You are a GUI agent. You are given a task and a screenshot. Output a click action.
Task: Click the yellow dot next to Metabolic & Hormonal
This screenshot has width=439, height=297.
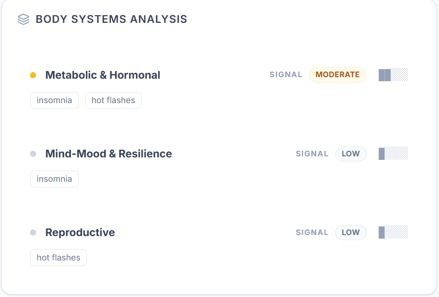click(x=33, y=75)
